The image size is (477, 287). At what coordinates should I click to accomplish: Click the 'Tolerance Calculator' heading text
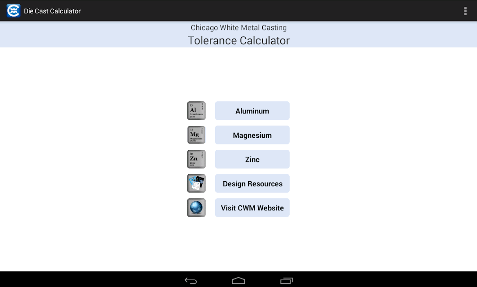[238, 40]
